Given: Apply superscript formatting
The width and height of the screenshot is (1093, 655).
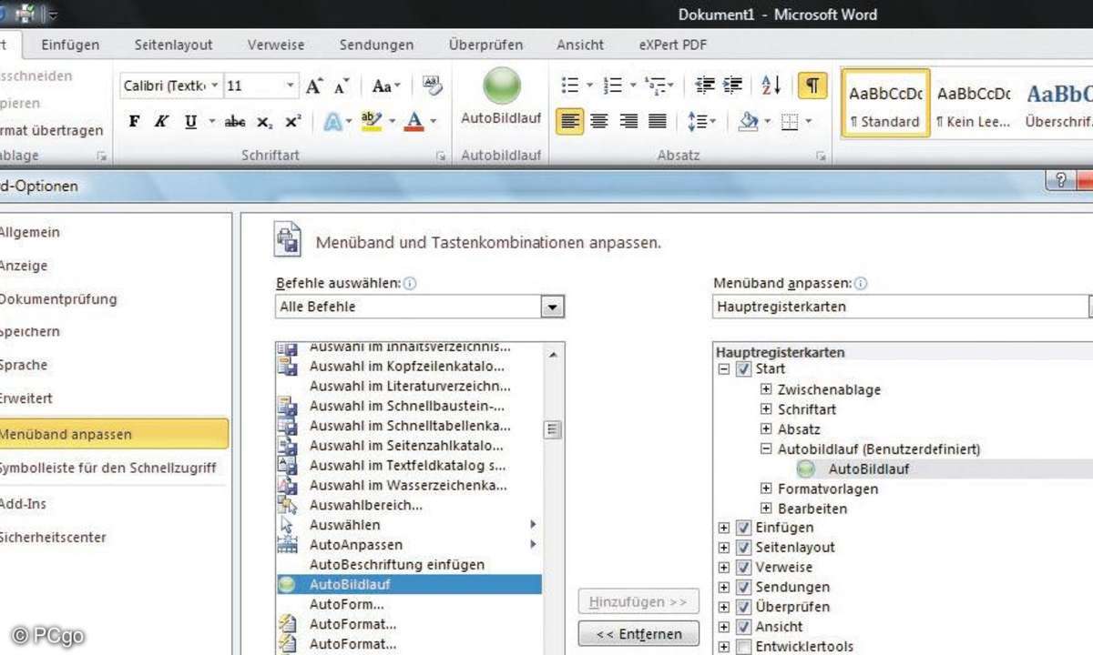Looking at the screenshot, I should [292, 121].
